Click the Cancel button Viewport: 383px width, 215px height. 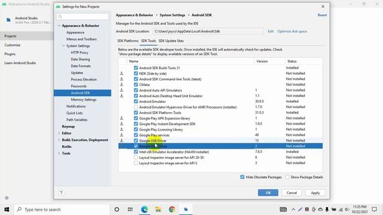(291, 192)
